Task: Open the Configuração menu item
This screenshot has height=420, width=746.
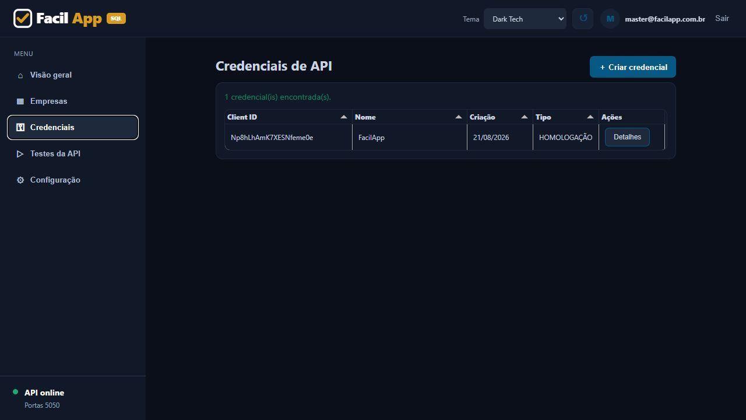Action: tap(73, 180)
